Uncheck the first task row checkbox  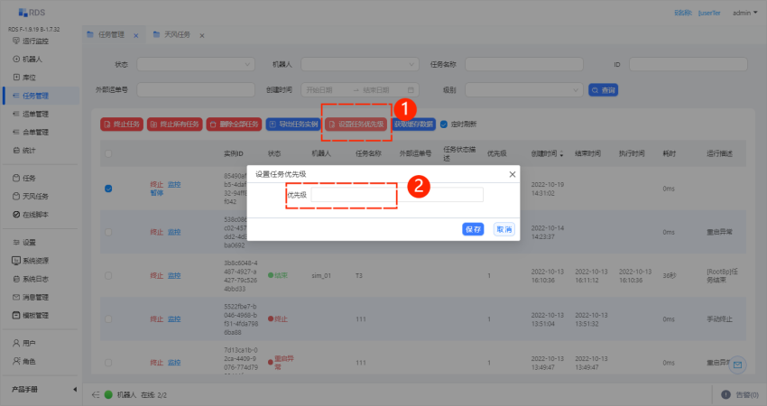click(108, 189)
